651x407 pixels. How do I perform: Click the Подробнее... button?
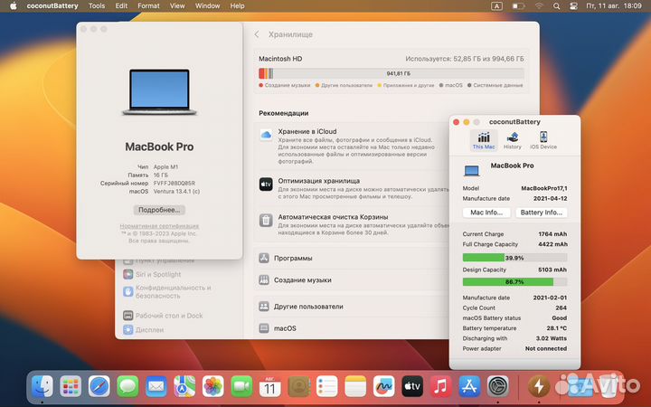coord(159,210)
